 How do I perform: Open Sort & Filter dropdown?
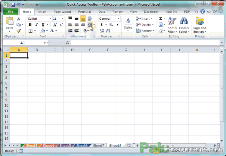[x=172, y=25]
